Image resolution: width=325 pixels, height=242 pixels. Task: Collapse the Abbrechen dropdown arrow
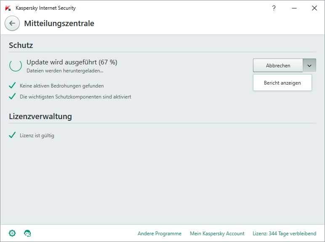[309, 66]
